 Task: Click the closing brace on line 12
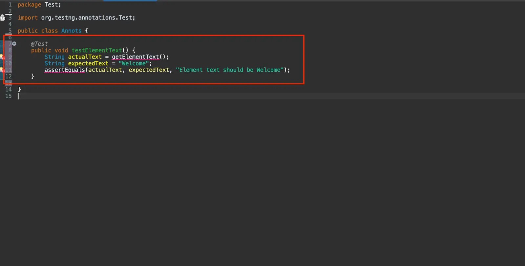33,76
